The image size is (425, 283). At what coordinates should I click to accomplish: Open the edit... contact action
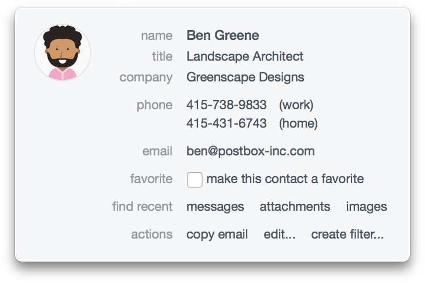pos(279,234)
